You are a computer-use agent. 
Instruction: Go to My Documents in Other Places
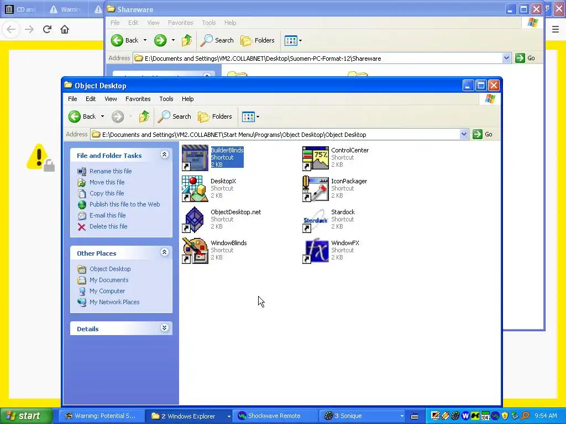click(x=109, y=280)
